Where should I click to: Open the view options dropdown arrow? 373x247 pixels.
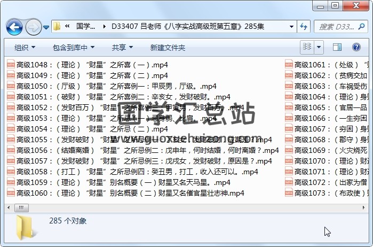[x=319, y=47]
